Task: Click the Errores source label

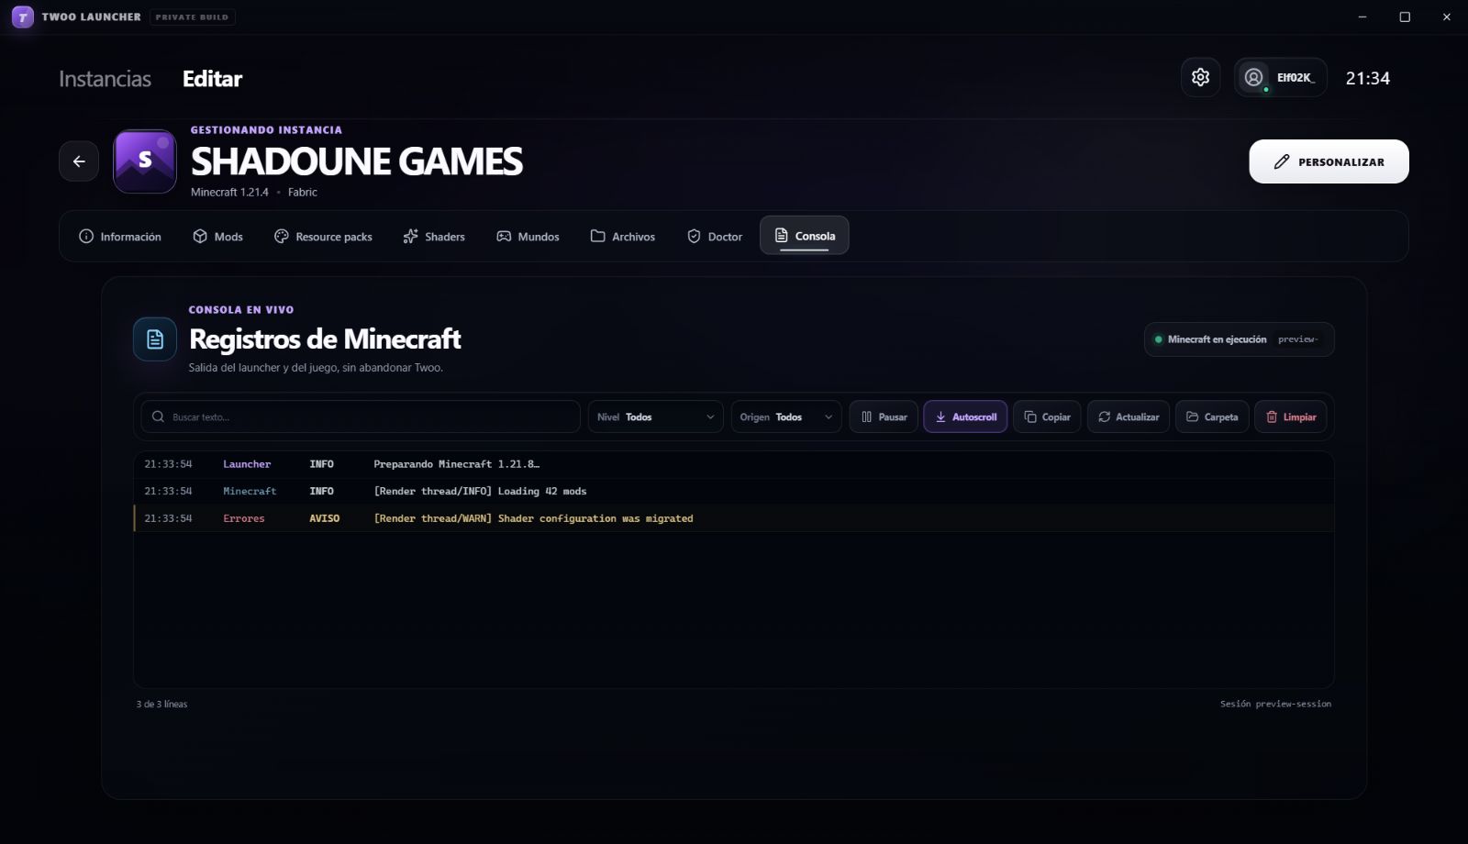Action: coord(244,518)
